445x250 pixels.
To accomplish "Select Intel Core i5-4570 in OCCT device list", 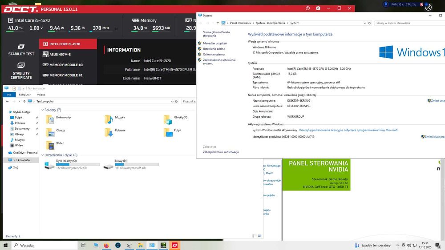I will pyautogui.click(x=68, y=44).
